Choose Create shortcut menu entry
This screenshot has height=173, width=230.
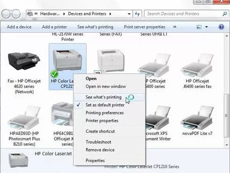[109, 131]
